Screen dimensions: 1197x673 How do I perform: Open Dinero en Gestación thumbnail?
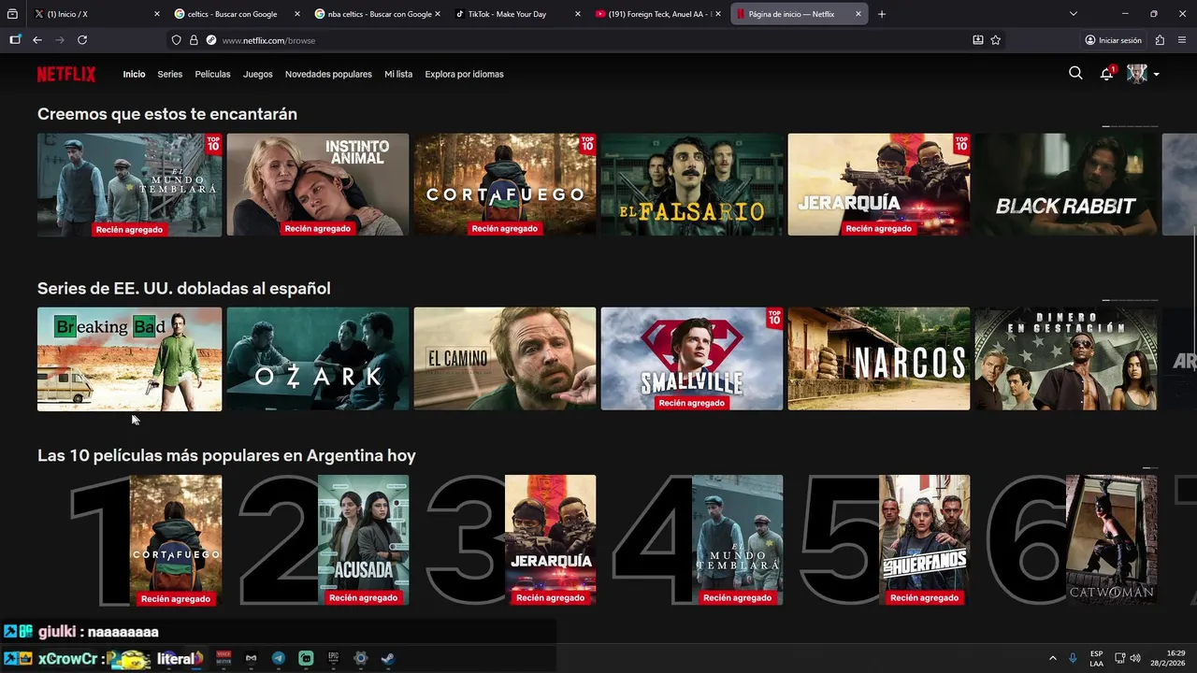[1066, 359]
